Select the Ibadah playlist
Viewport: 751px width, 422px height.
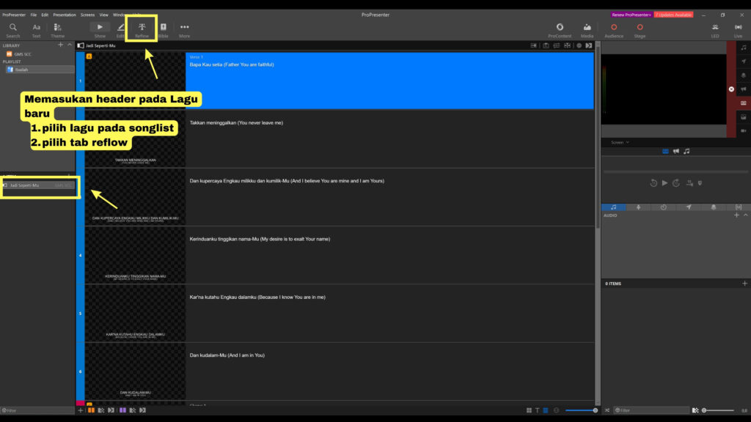pyautogui.click(x=38, y=70)
